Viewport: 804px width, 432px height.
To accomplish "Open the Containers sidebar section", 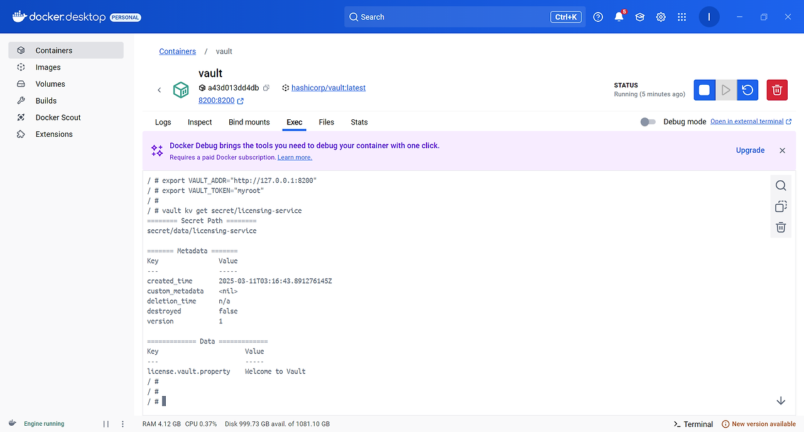I will click(66, 50).
